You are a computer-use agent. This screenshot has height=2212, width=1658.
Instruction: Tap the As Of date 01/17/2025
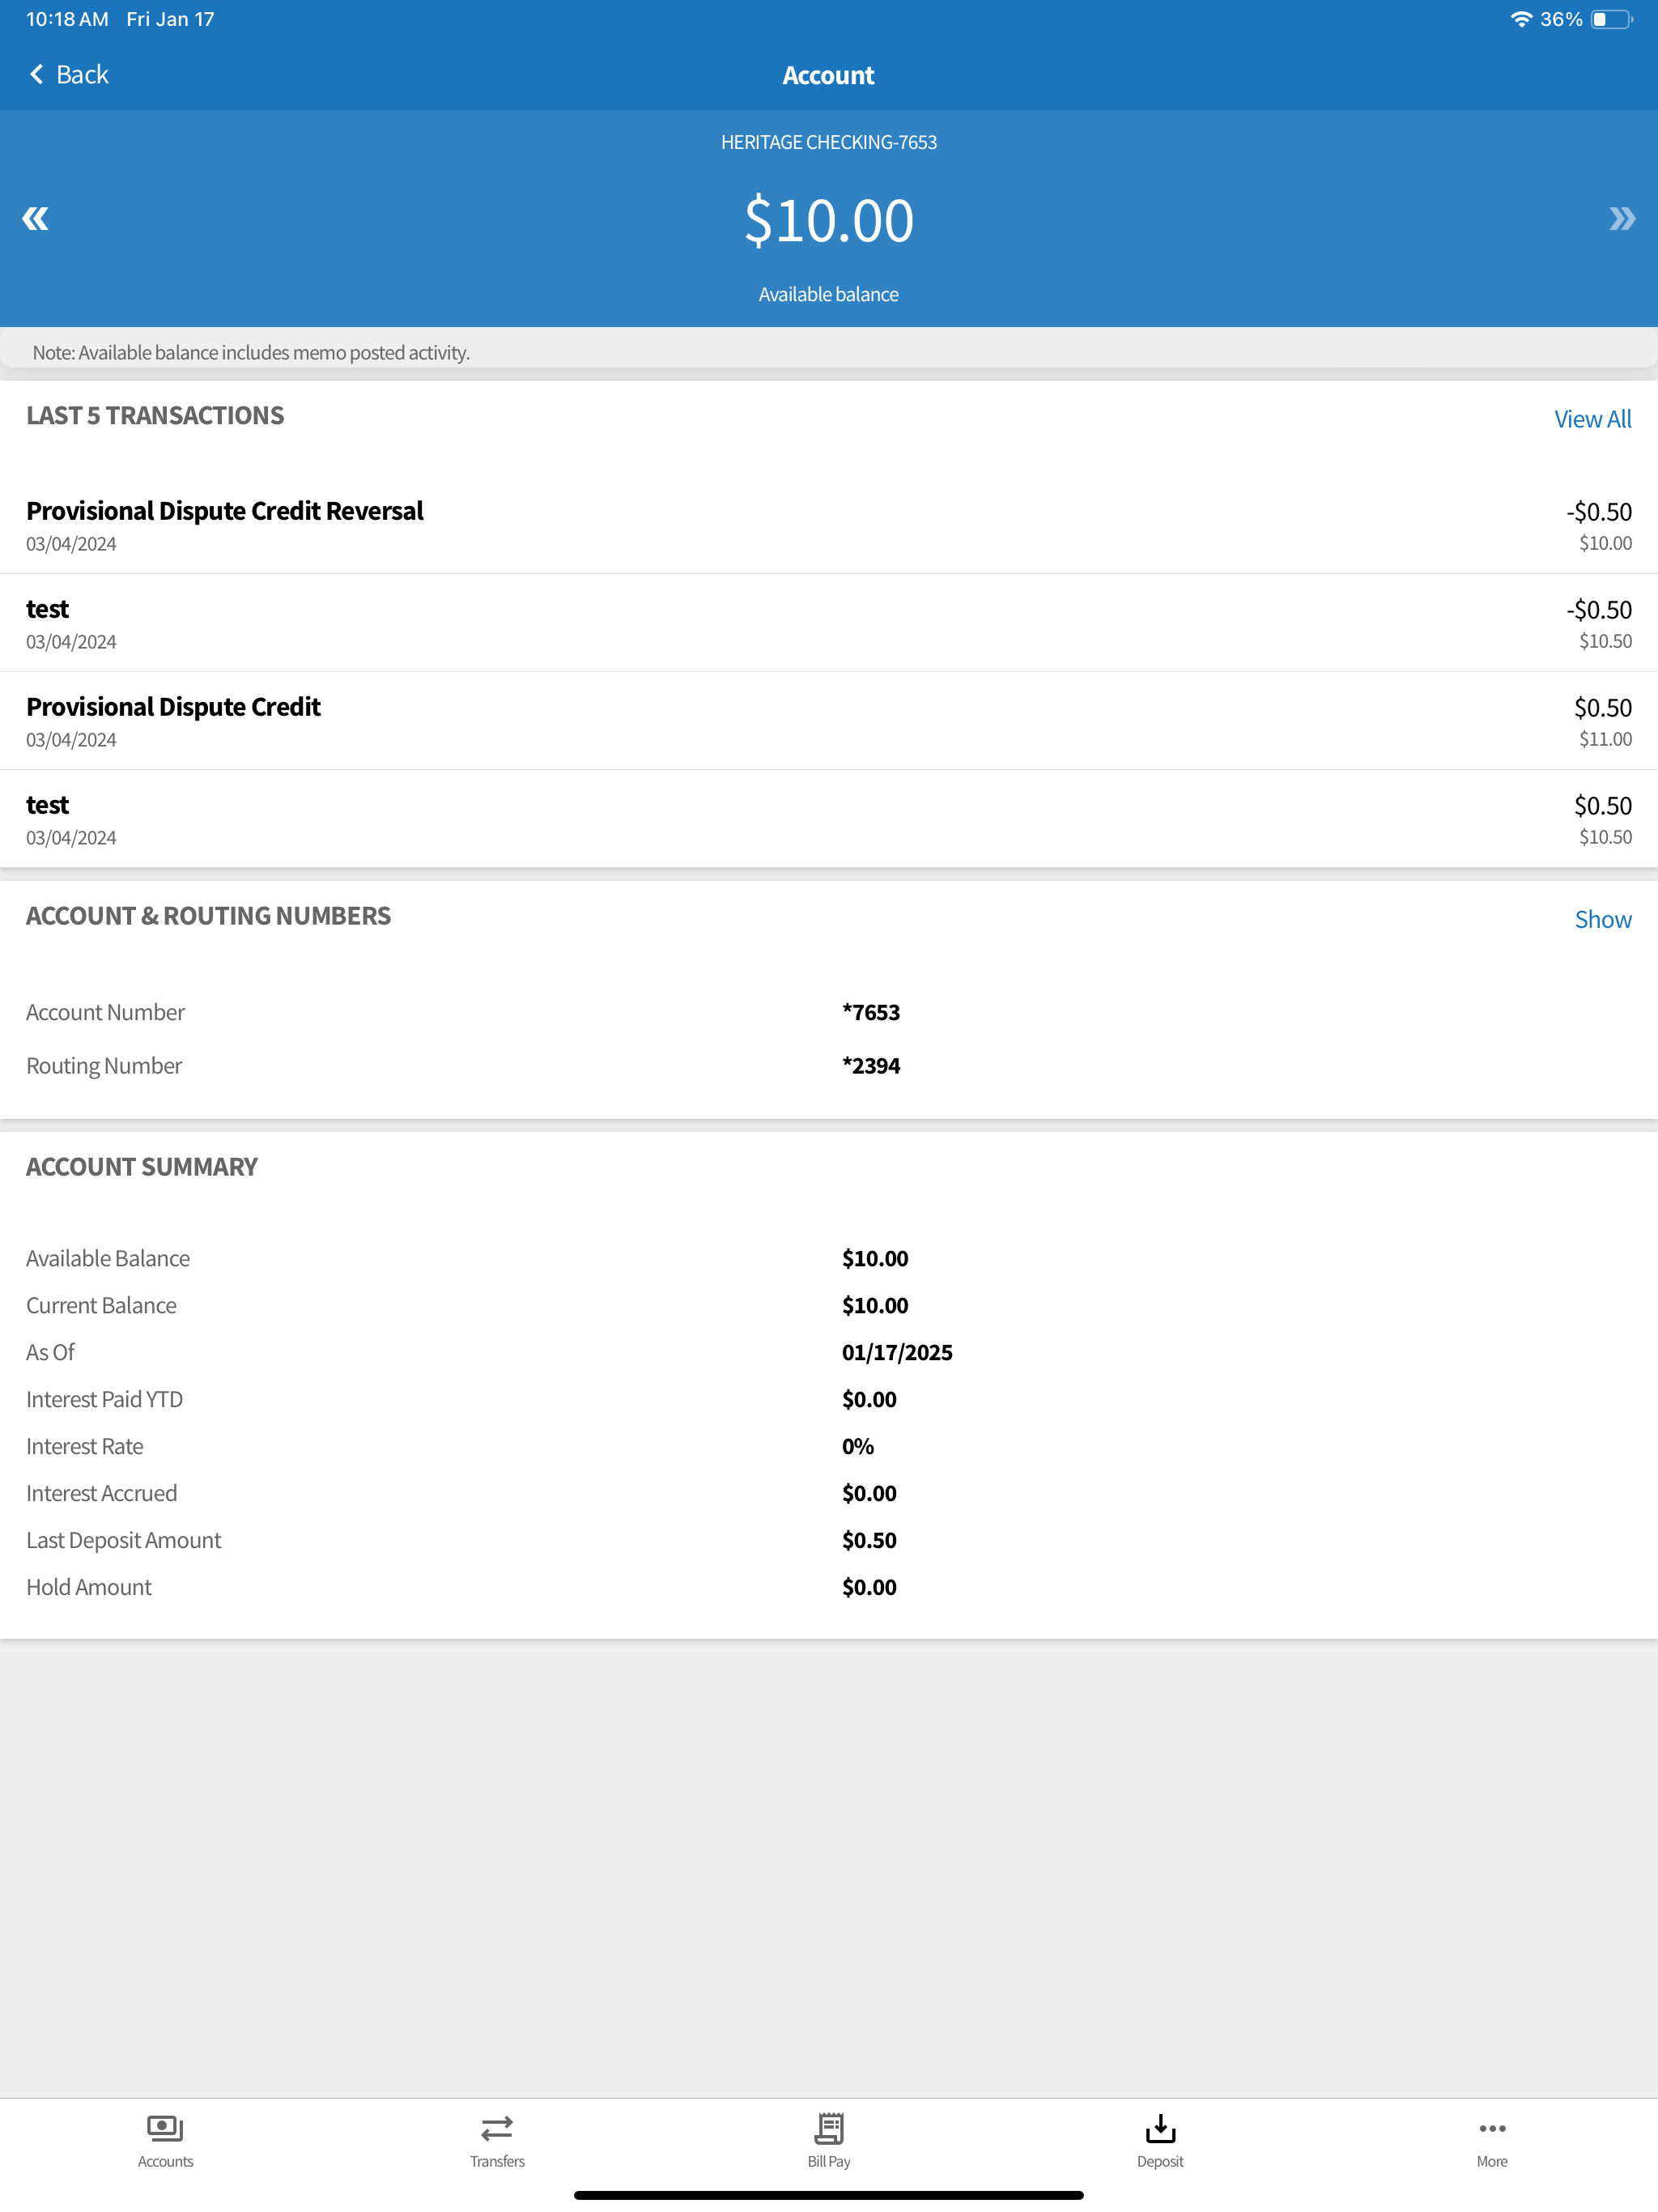click(x=897, y=1352)
